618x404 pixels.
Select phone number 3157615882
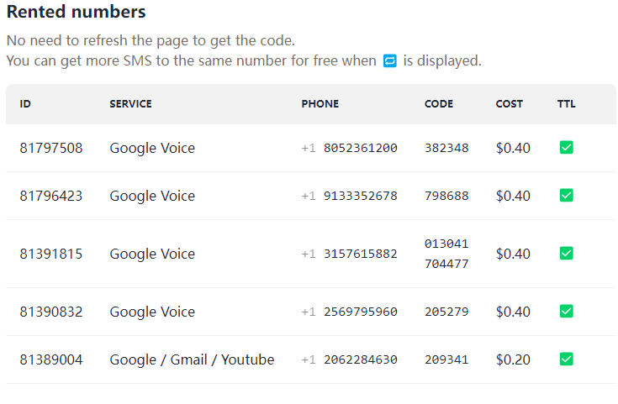point(360,254)
